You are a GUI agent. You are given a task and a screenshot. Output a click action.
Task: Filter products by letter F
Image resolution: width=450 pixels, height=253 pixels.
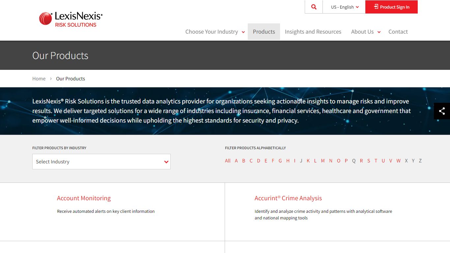point(273,161)
